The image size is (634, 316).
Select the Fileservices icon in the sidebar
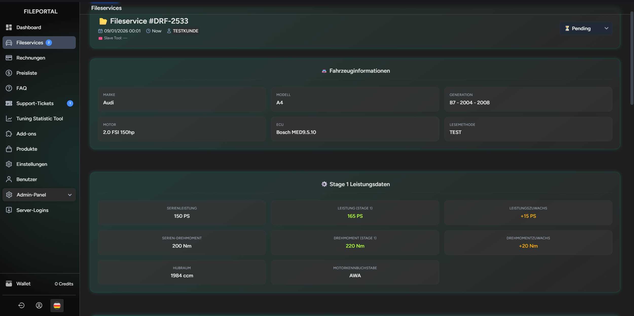pyautogui.click(x=9, y=43)
